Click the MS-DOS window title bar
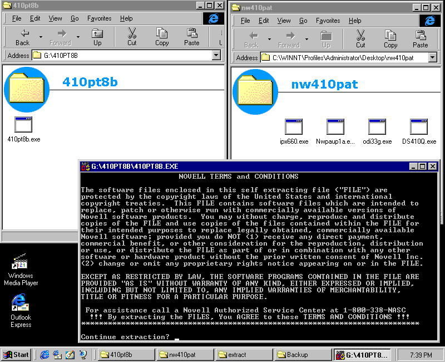The image size is (445, 362). coord(259,166)
